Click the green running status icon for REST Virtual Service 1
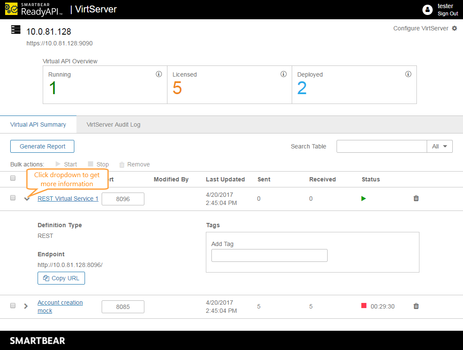463x350 pixels. (x=363, y=199)
